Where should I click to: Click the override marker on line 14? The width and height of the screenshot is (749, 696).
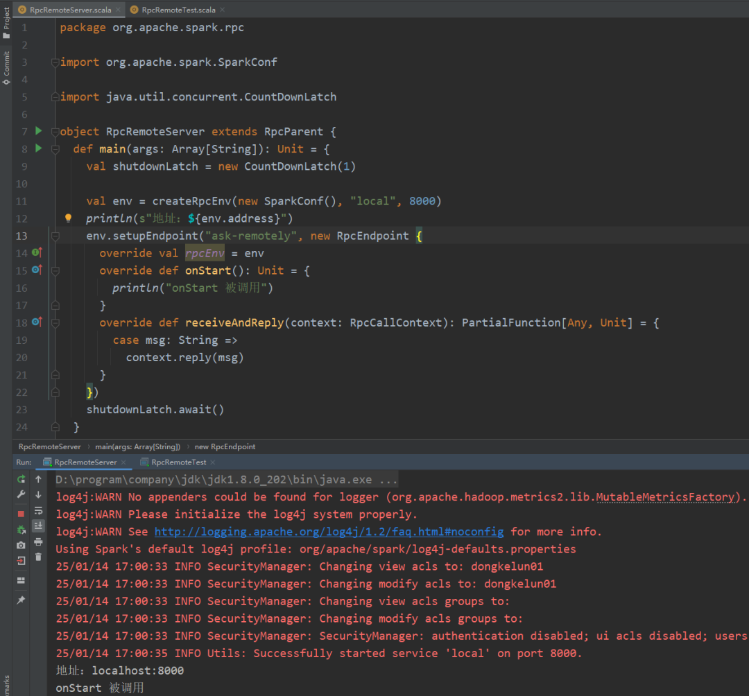(37, 253)
